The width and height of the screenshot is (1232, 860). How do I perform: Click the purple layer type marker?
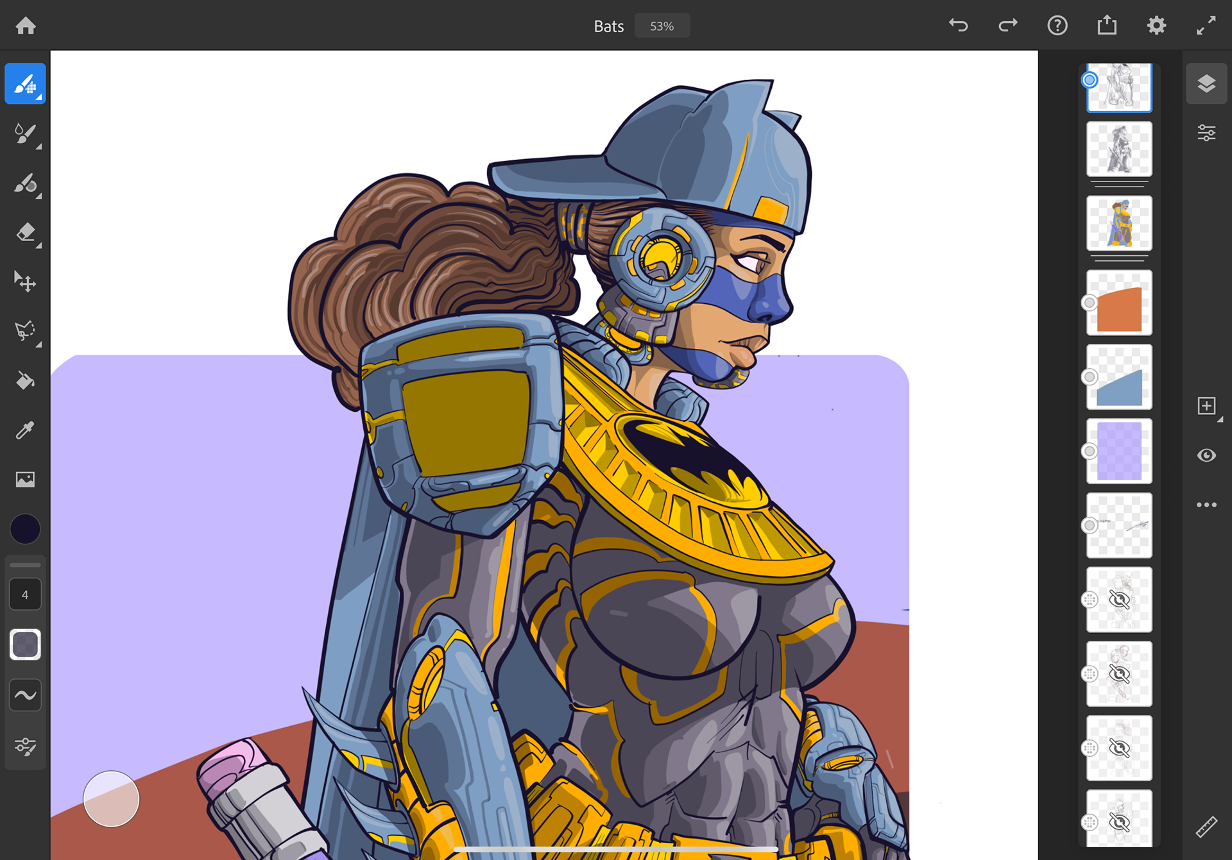(1089, 451)
